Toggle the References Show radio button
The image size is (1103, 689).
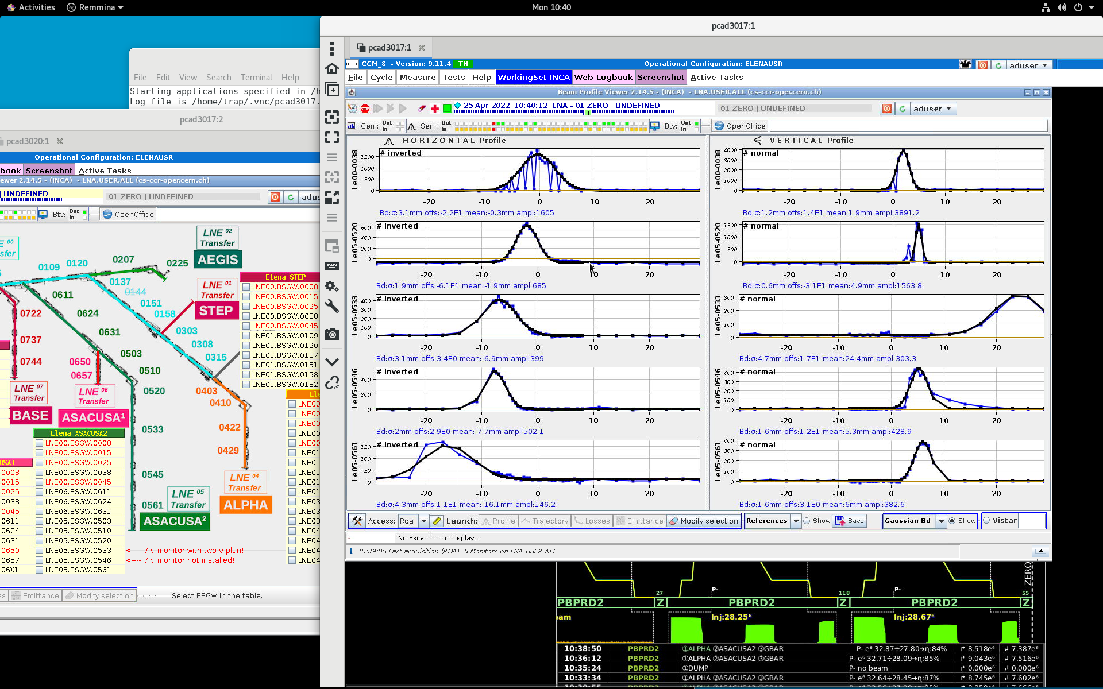click(807, 521)
